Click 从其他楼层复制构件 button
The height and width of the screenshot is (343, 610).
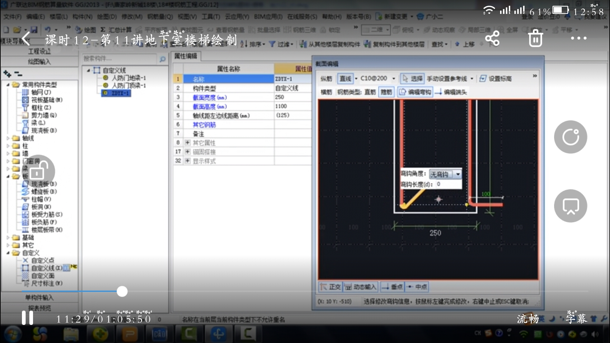click(330, 44)
